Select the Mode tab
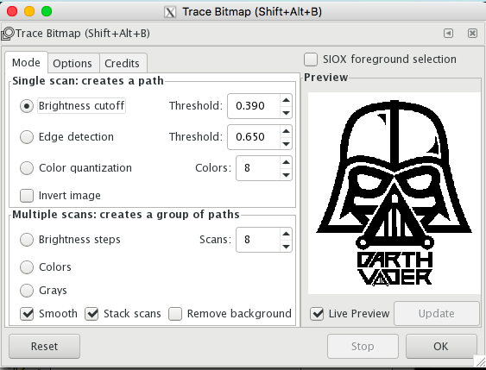Image resolution: width=486 pixels, height=370 pixels. [x=27, y=63]
